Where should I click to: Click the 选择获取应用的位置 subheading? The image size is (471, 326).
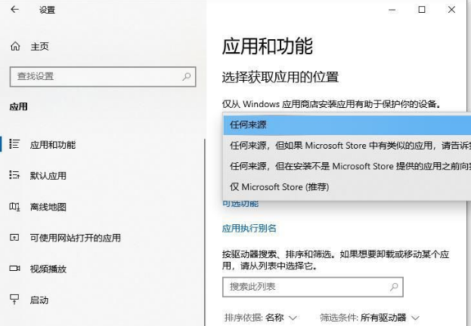tap(280, 77)
